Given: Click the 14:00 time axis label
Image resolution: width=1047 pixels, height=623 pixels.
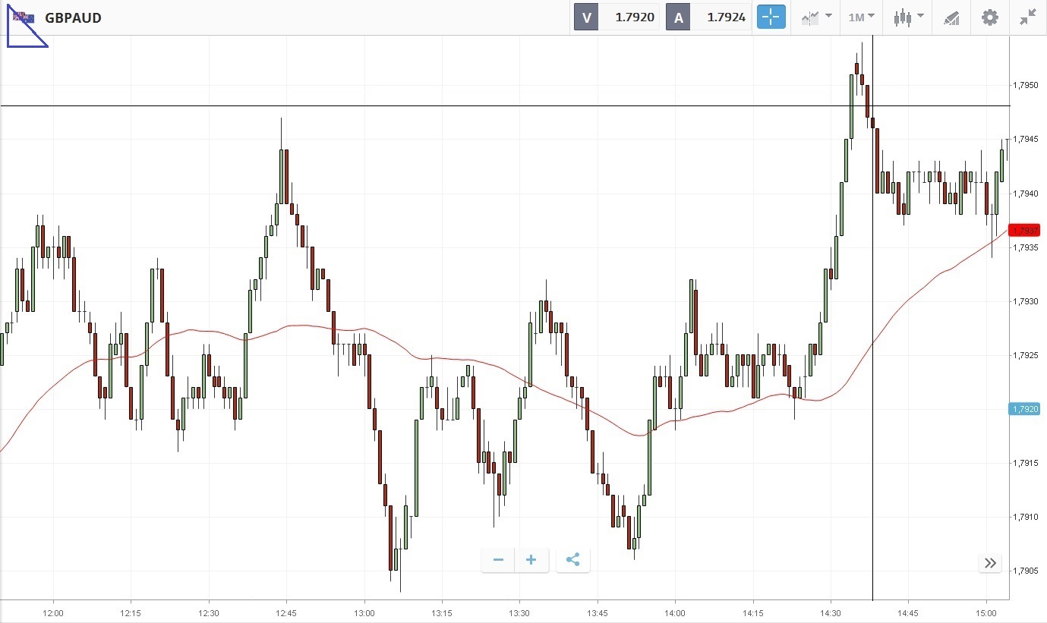Looking at the screenshot, I should coord(675,612).
